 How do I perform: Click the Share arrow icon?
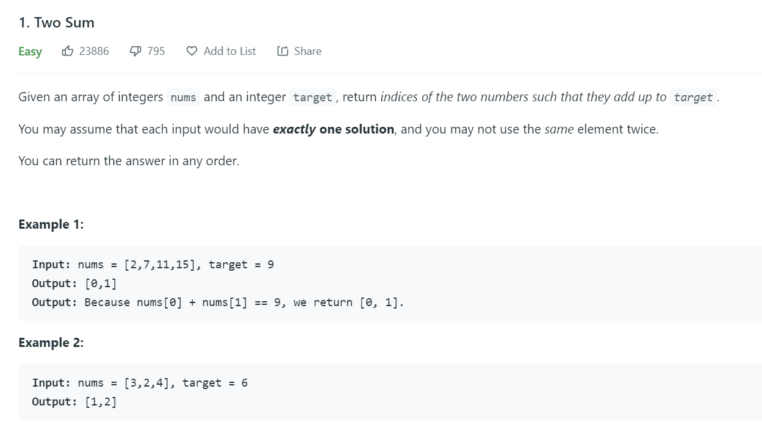coord(282,51)
